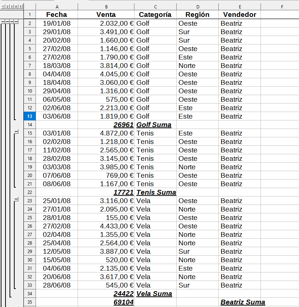Collapse the Vela rows group
The width and height of the screenshot is (299, 307).
(16, 199)
